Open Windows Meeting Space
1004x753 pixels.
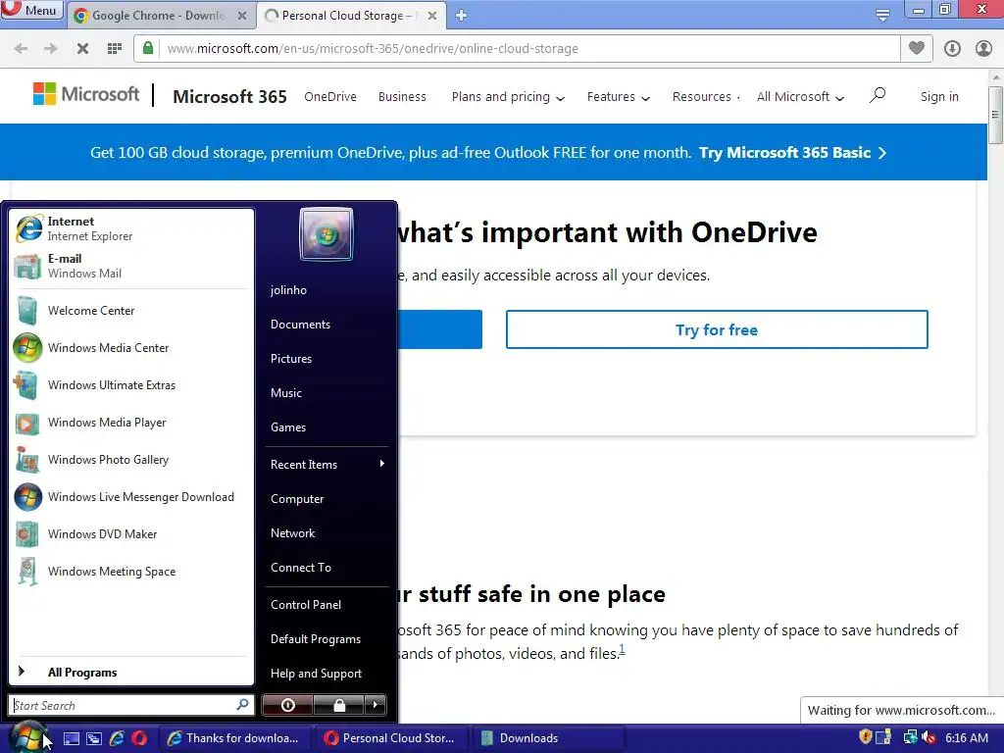(130, 572)
